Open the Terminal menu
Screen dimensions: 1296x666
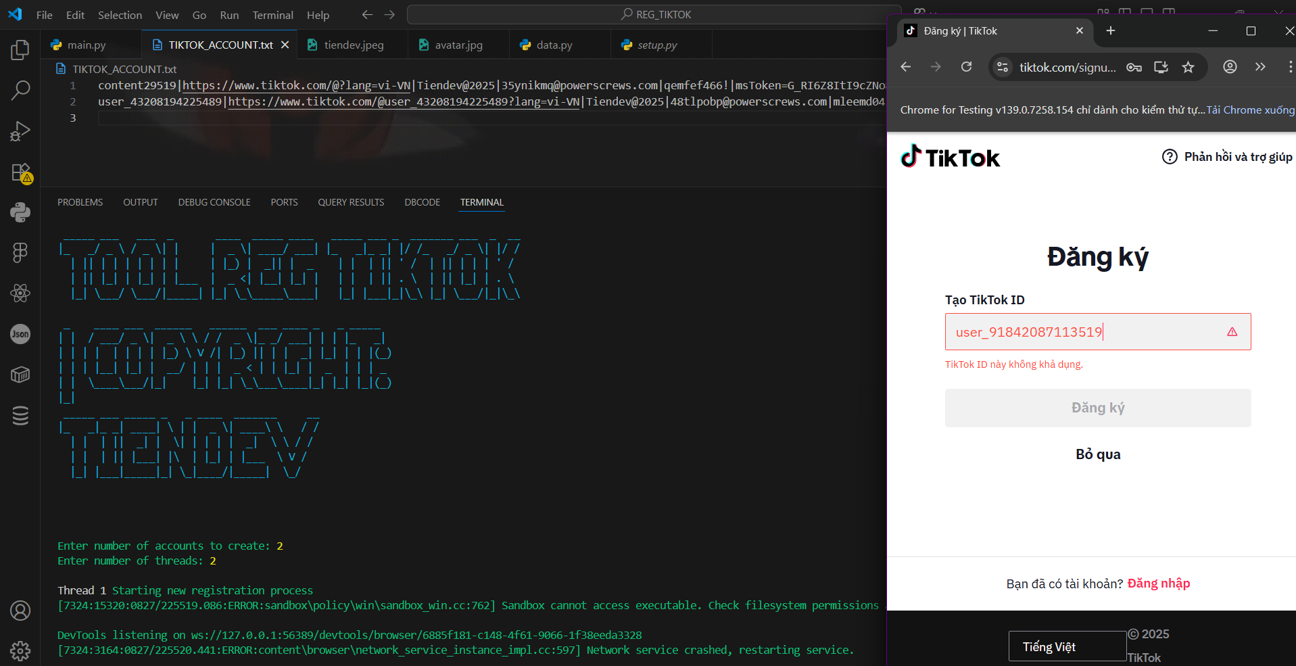[x=273, y=15]
